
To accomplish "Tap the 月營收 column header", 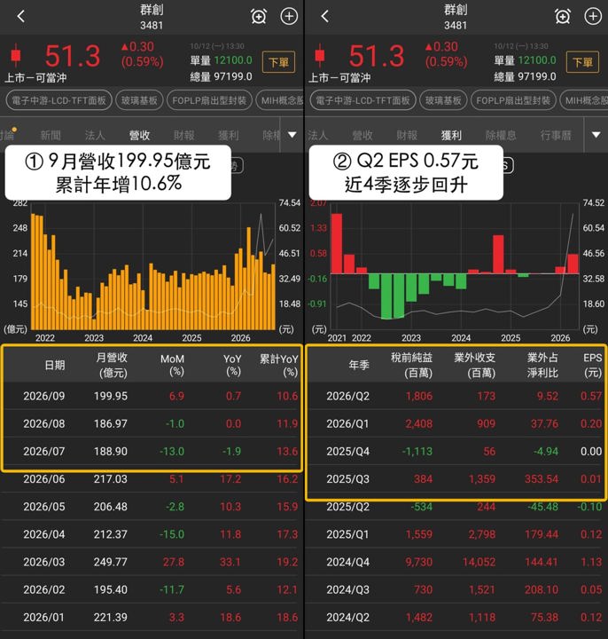I will point(112,365).
